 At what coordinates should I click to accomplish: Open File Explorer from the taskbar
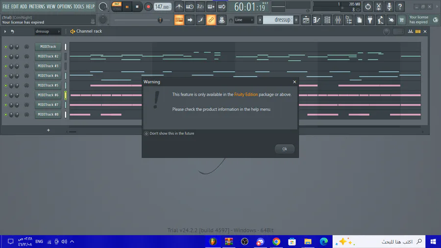(x=308, y=242)
